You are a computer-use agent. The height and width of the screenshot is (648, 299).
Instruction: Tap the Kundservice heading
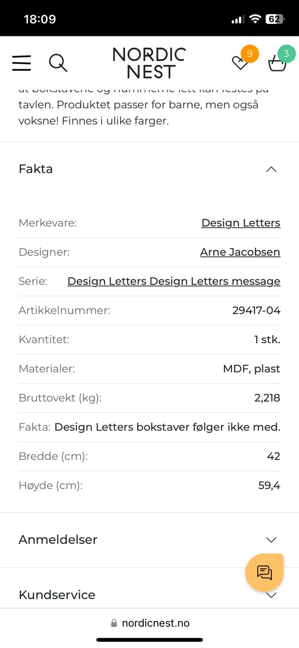[x=57, y=595]
